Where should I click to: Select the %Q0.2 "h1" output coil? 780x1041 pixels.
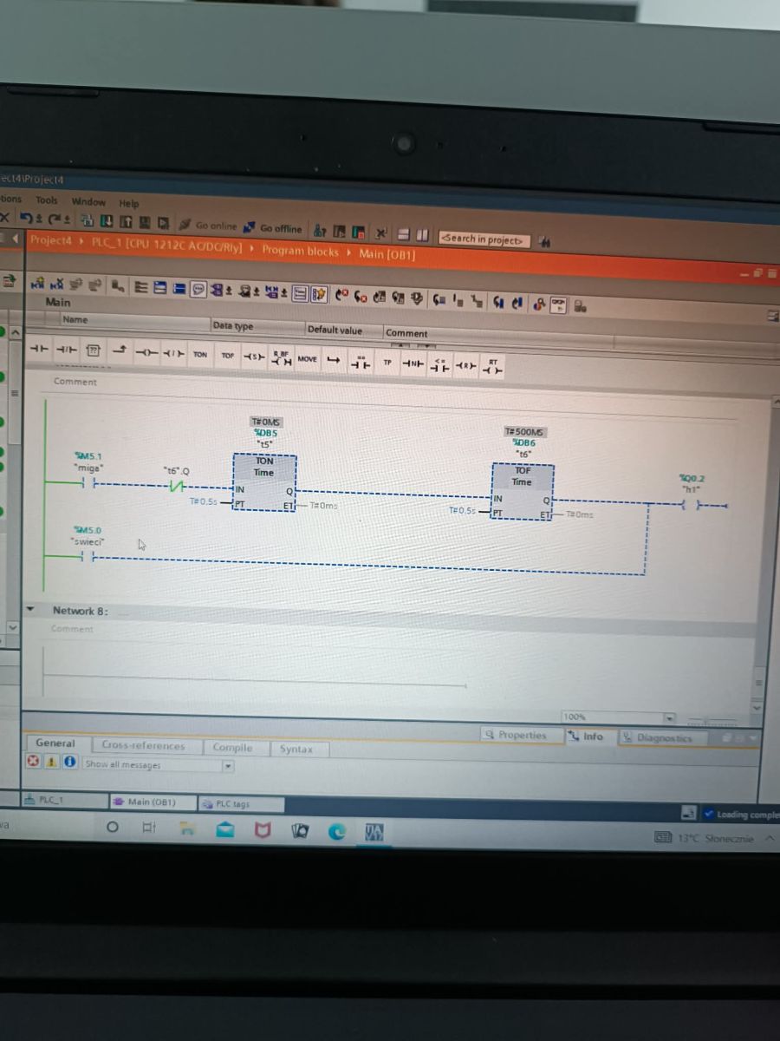[692, 506]
